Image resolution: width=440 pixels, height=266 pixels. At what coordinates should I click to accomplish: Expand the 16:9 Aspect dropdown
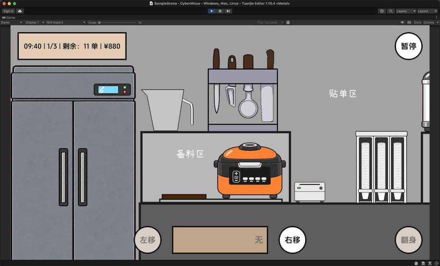tap(66, 22)
